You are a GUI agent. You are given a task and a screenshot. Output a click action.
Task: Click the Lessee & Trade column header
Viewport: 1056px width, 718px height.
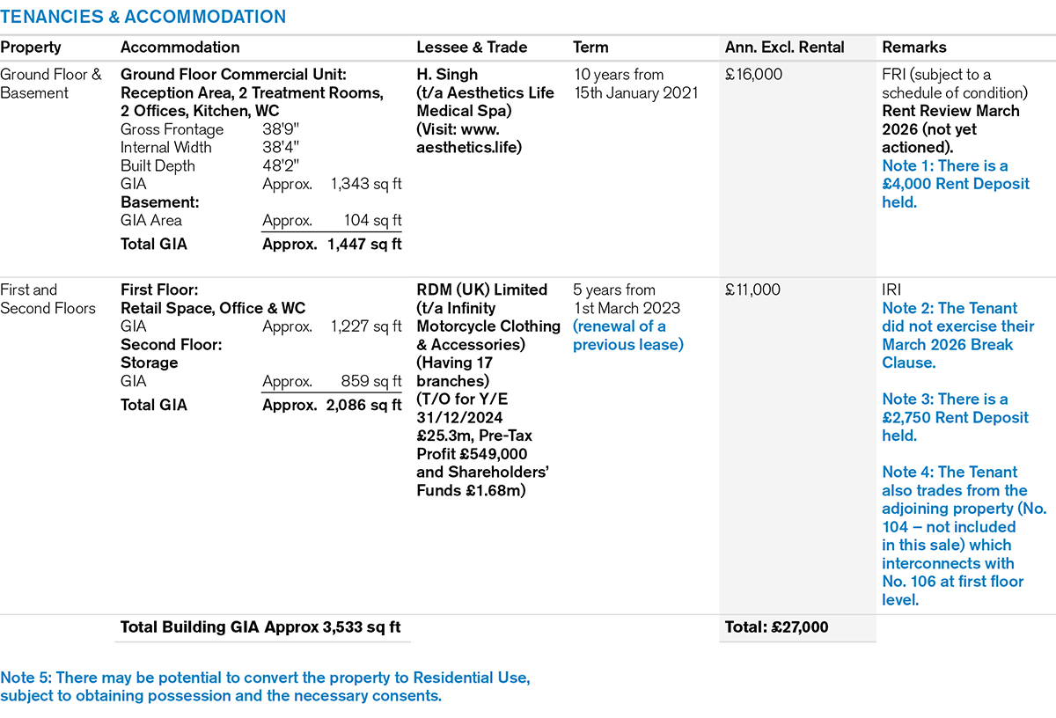471,48
